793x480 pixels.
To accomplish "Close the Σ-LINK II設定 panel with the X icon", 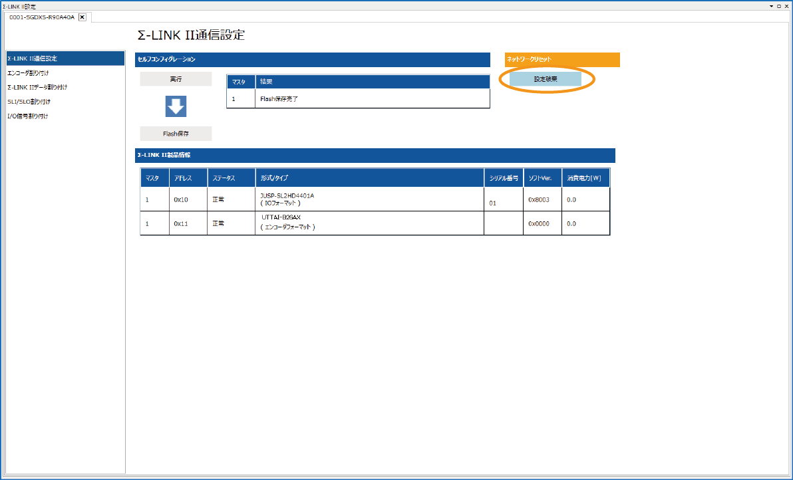I will (786, 5).
